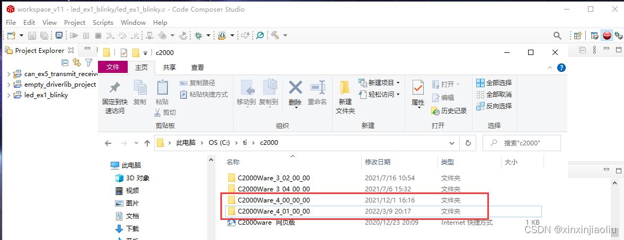
Task: Select the C2000Ware_3_02_00_00 folder
Action: (x=274, y=178)
